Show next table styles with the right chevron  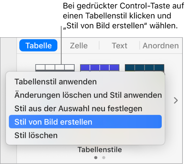pos(176,100)
